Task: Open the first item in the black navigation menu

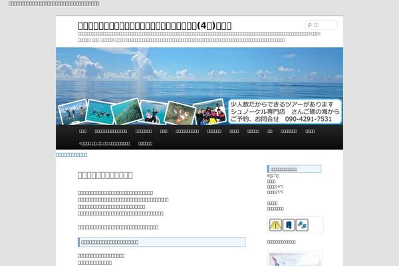Action: pos(82,131)
